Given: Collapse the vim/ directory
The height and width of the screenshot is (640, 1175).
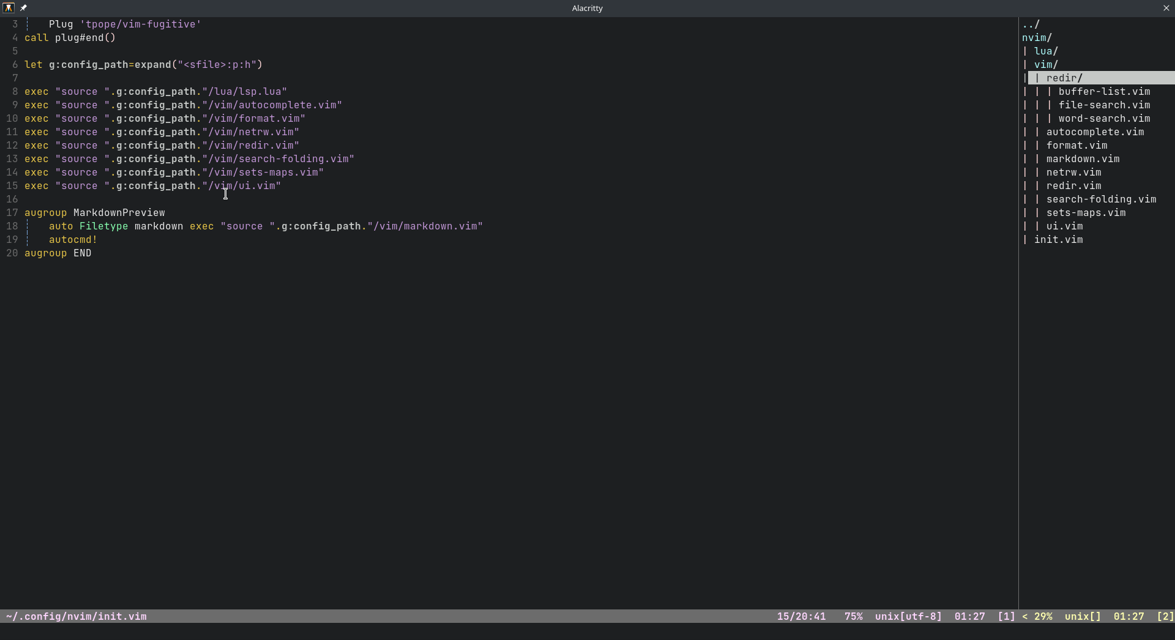Looking at the screenshot, I should point(1046,65).
